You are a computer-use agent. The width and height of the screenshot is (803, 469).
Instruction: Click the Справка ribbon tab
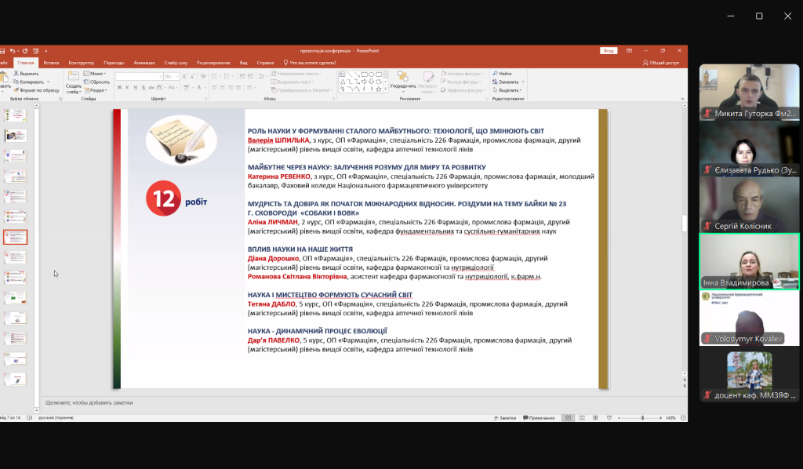[265, 63]
